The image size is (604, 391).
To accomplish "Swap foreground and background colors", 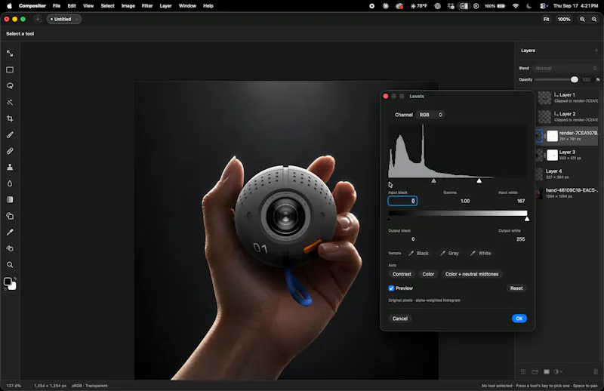I will pos(15,278).
